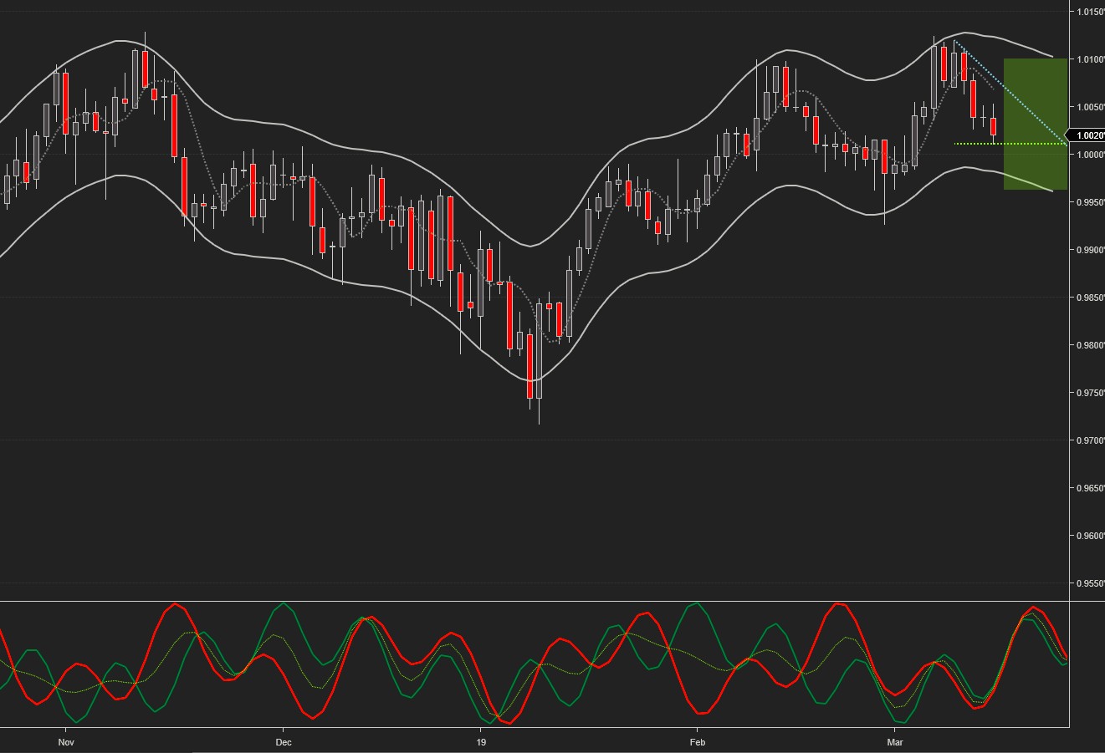Click the 0.9950 price axis label

click(1091, 202)
